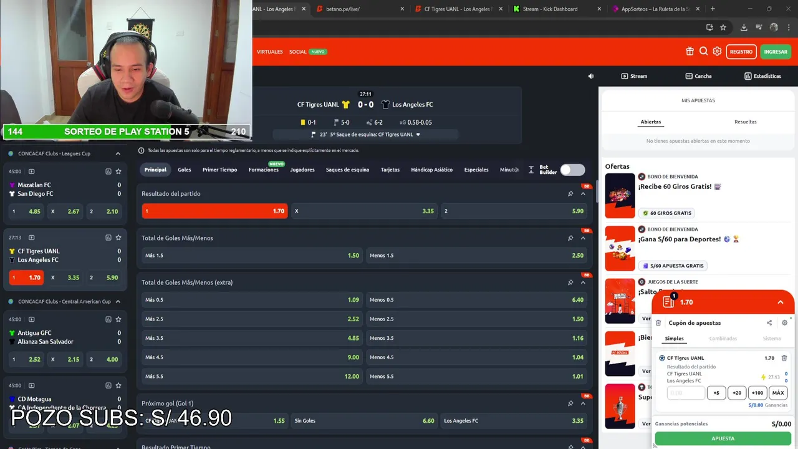Open stats icon for Antigua GFC match
Viewport: 798px width, 449px height.
click(x=108, y=319)
